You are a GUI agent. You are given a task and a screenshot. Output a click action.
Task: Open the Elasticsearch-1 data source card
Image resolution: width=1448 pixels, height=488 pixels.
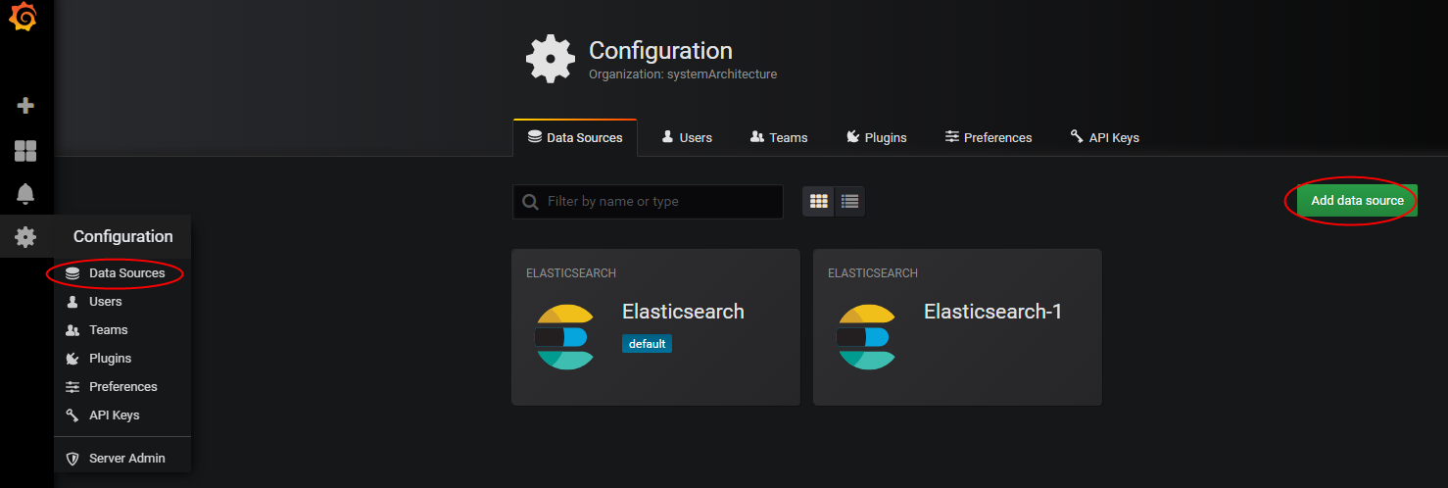click(x=957, y=327)
